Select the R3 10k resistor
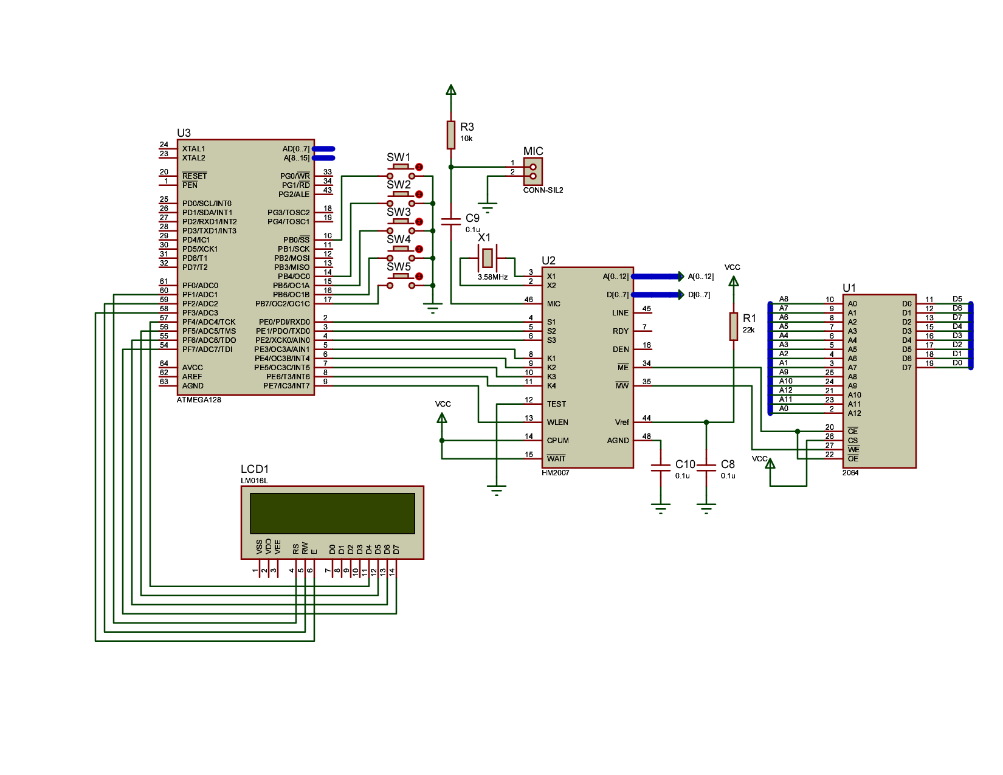 point(450,134)
